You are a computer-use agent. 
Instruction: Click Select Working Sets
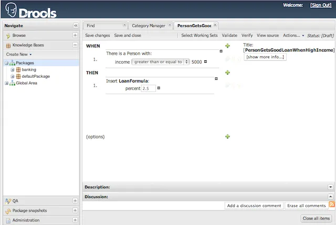[x=199, y=35]
